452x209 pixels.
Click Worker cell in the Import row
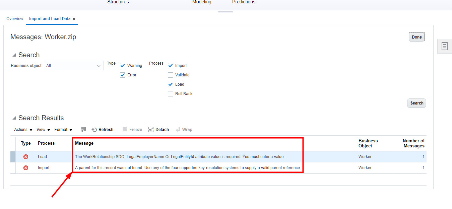(x=365, y=168)
